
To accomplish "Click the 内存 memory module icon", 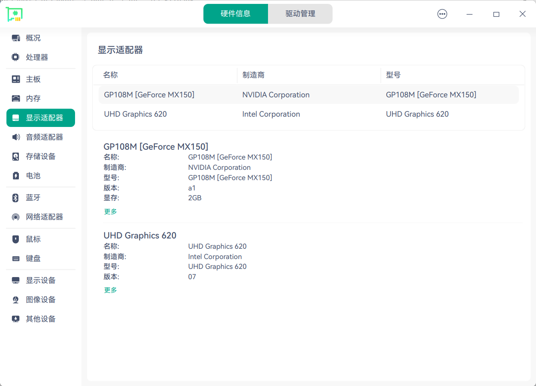I will [16, 99].
